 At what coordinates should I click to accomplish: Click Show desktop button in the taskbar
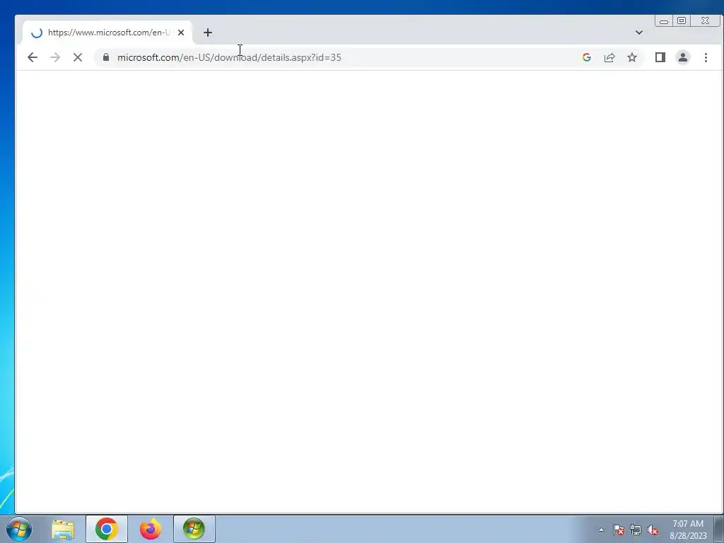click(x=719, y=529)
